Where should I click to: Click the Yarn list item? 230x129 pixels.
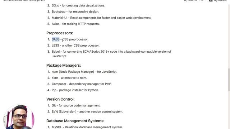click(x=69, y=78)
